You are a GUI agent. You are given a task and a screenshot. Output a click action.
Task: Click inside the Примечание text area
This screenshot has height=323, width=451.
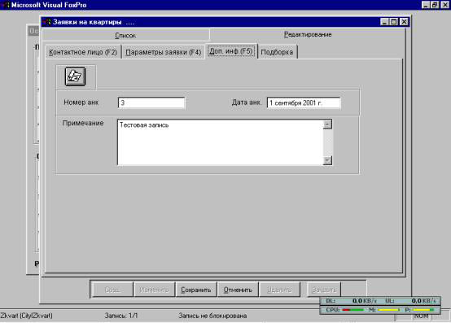pos(221,142)
